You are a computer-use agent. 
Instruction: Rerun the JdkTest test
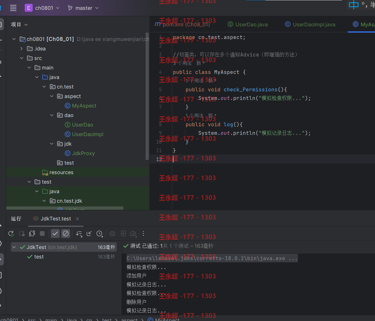(x=11, y=233)
